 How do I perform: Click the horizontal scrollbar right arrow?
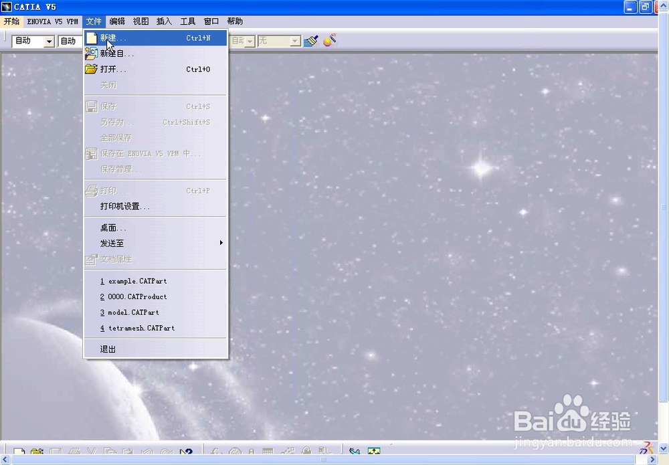click(x=652, y=460)
